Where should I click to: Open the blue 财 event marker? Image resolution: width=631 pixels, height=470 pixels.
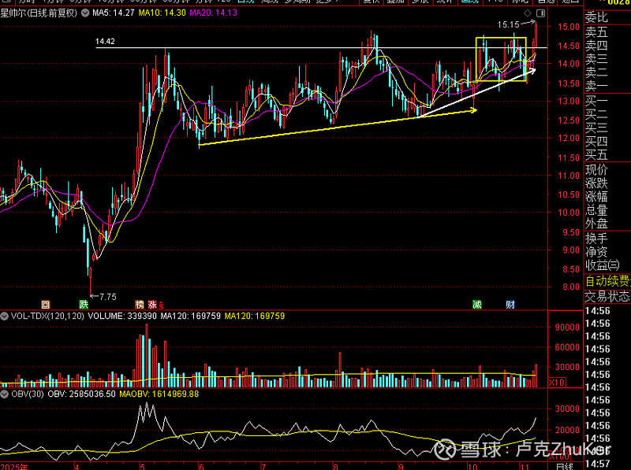[510, 305]
